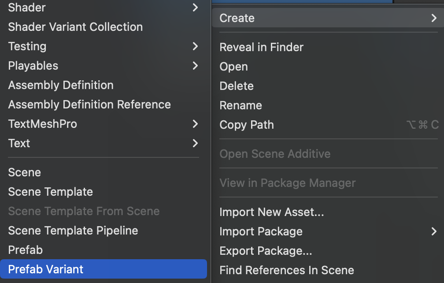Select Shader Variant Collection
The image size is (444, 283).
[x=75, y=27]
